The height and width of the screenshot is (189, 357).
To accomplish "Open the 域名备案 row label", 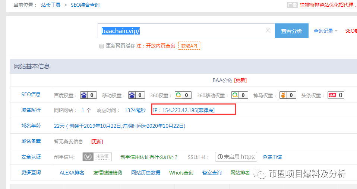I will point(31,141).
